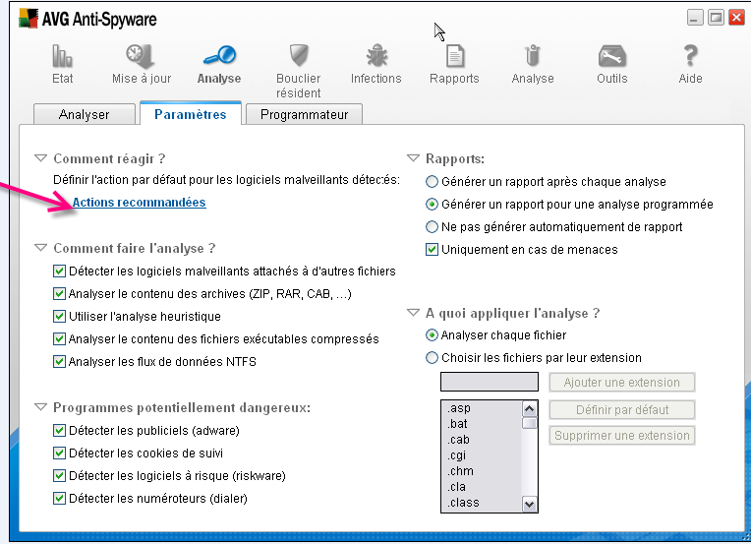Choose Générer un rapport après chaque analyse
The height and width of the screenshot is (544, 751).
[x=432, y=182]
